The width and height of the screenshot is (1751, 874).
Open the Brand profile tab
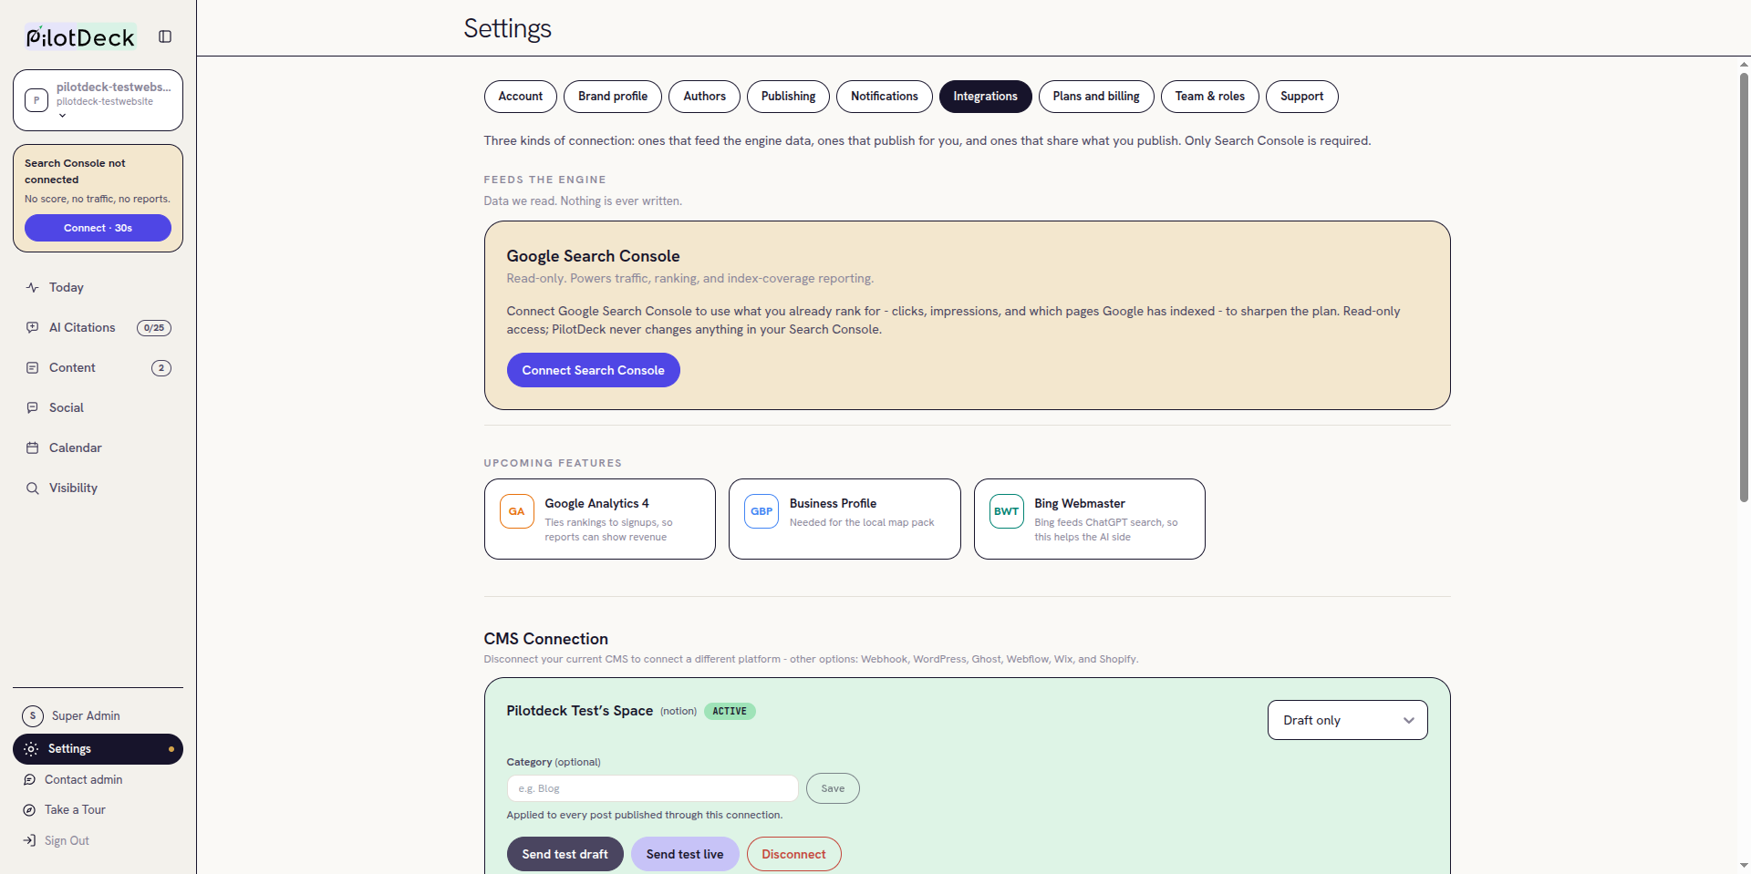[x=613, y=97]
